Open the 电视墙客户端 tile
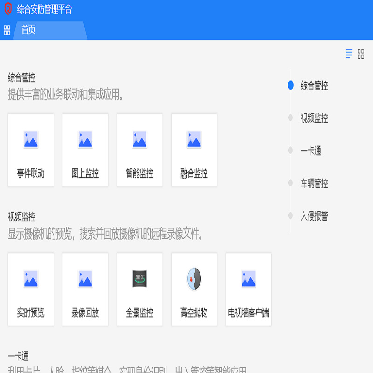This screenshot has height=373, width=373. click(x=249, y=290)
